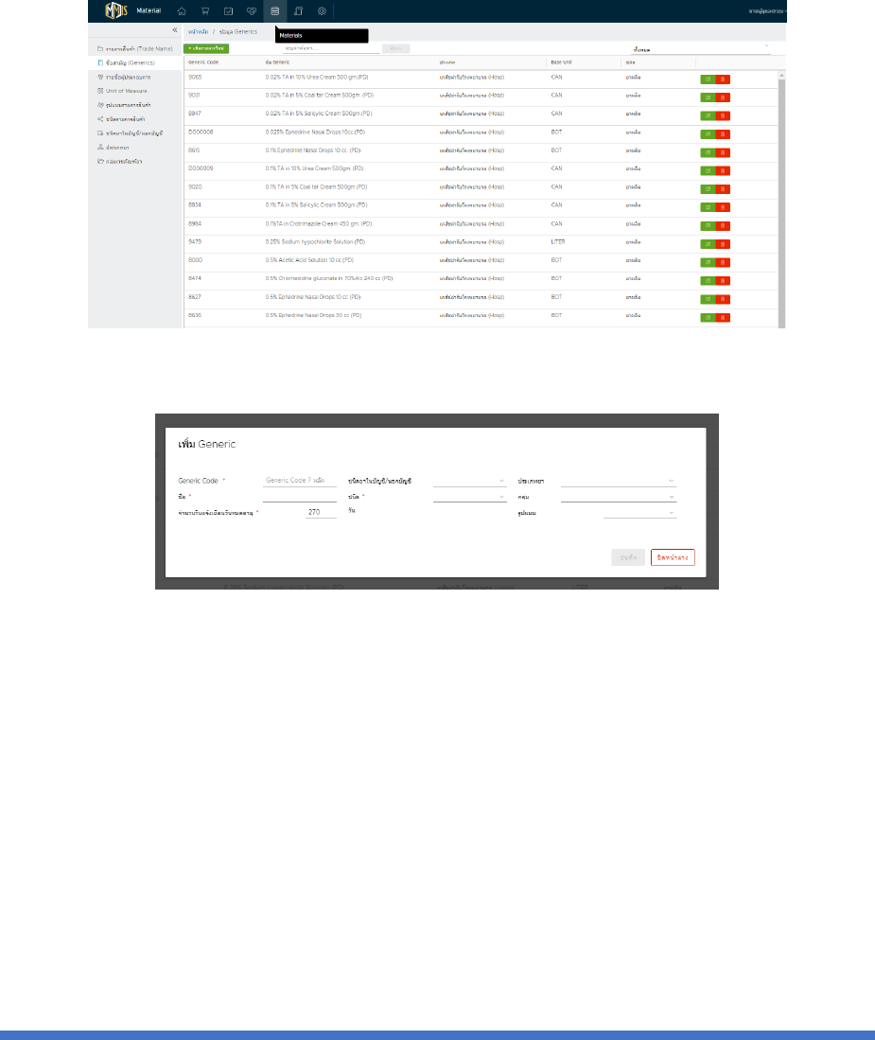Open the Materials database icon
875x1040 pixels.
coord(274,11)
